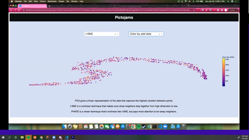Viewport: 249px width, 140px height.
Task: Click the PCA description sentence
Action: click(x=124, y=101)
